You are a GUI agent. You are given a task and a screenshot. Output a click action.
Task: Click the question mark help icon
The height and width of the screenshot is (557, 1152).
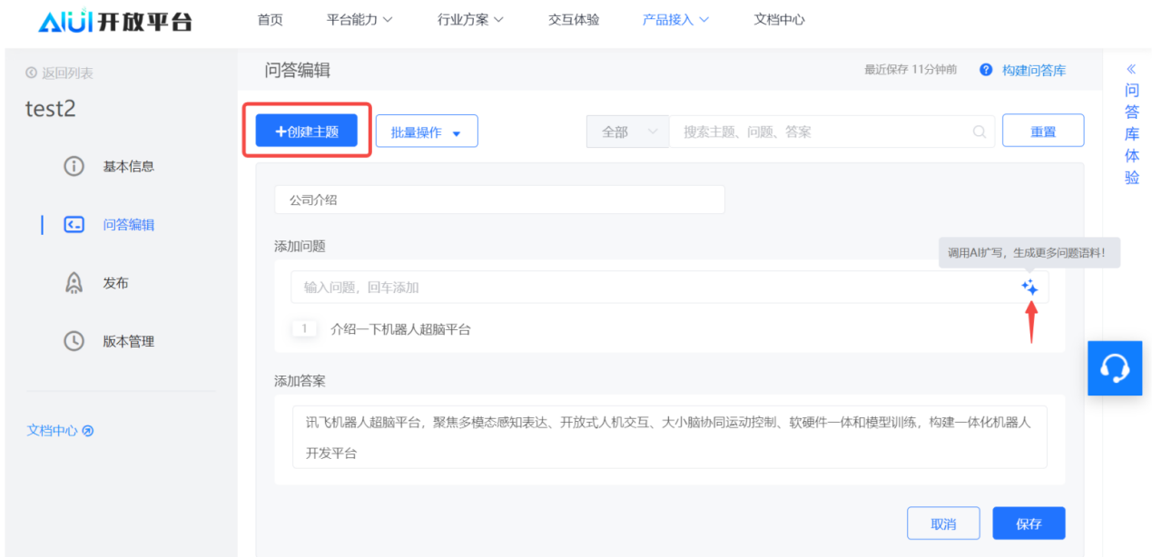(986, 70)
